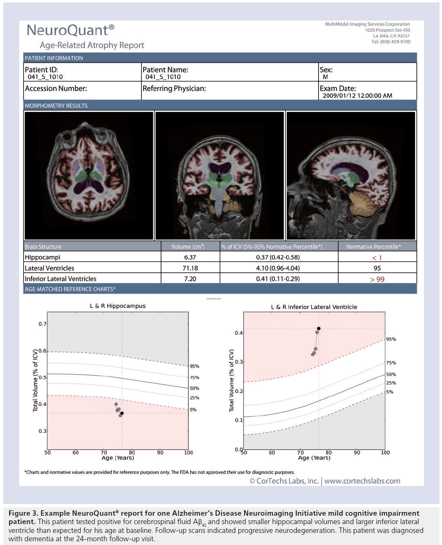
Task: Select Lateral Ventricles volume 71.18
Action: [x=190, y=268]
